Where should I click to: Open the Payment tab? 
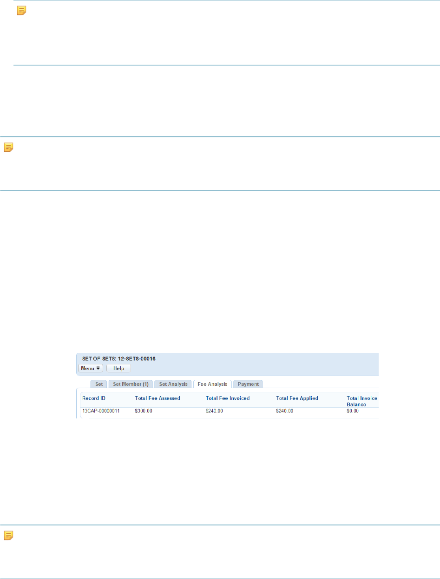(248, 384)
